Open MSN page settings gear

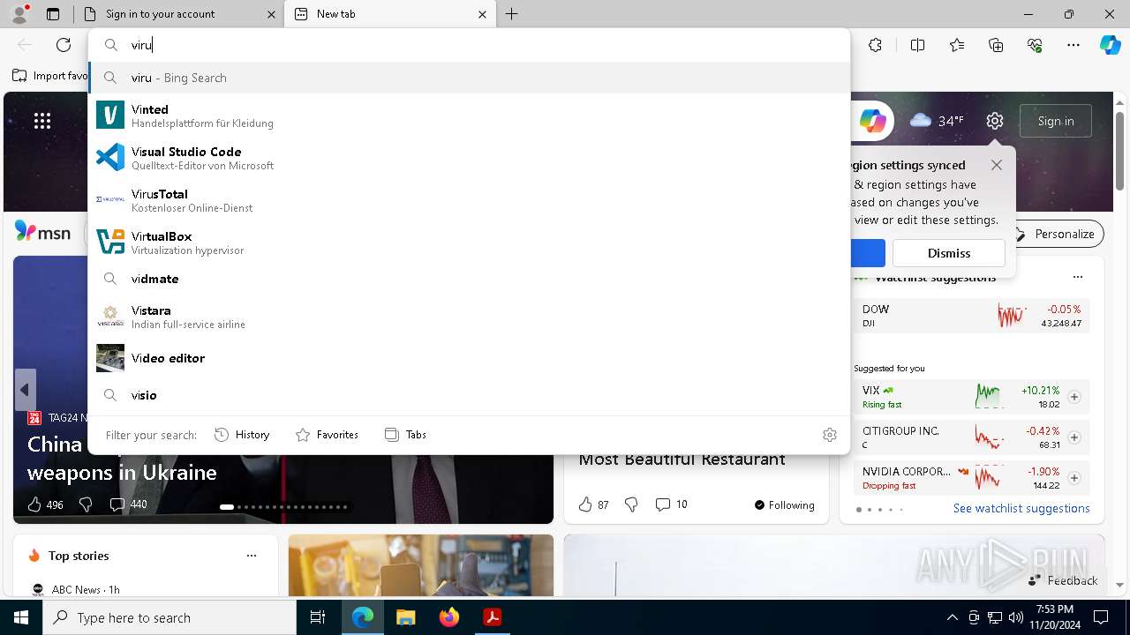[995, 121]
